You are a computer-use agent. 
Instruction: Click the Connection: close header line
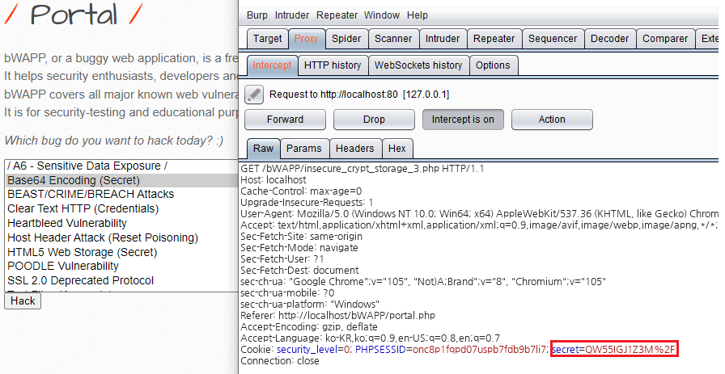[280, 360]
